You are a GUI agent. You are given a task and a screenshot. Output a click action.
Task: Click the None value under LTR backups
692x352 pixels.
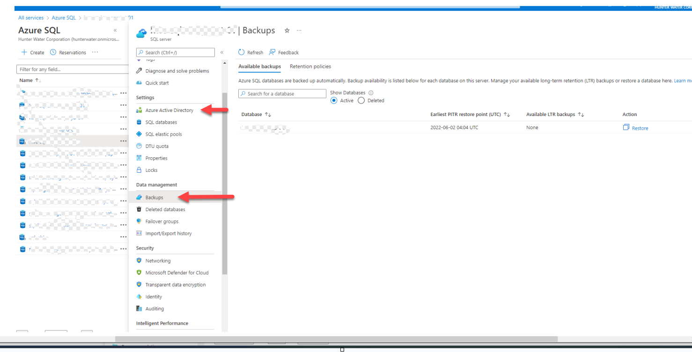point(532,127)
